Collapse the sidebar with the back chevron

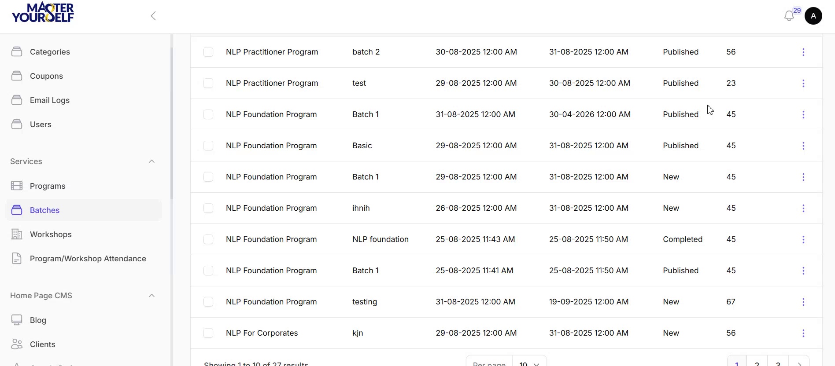(x=153, y=16)
